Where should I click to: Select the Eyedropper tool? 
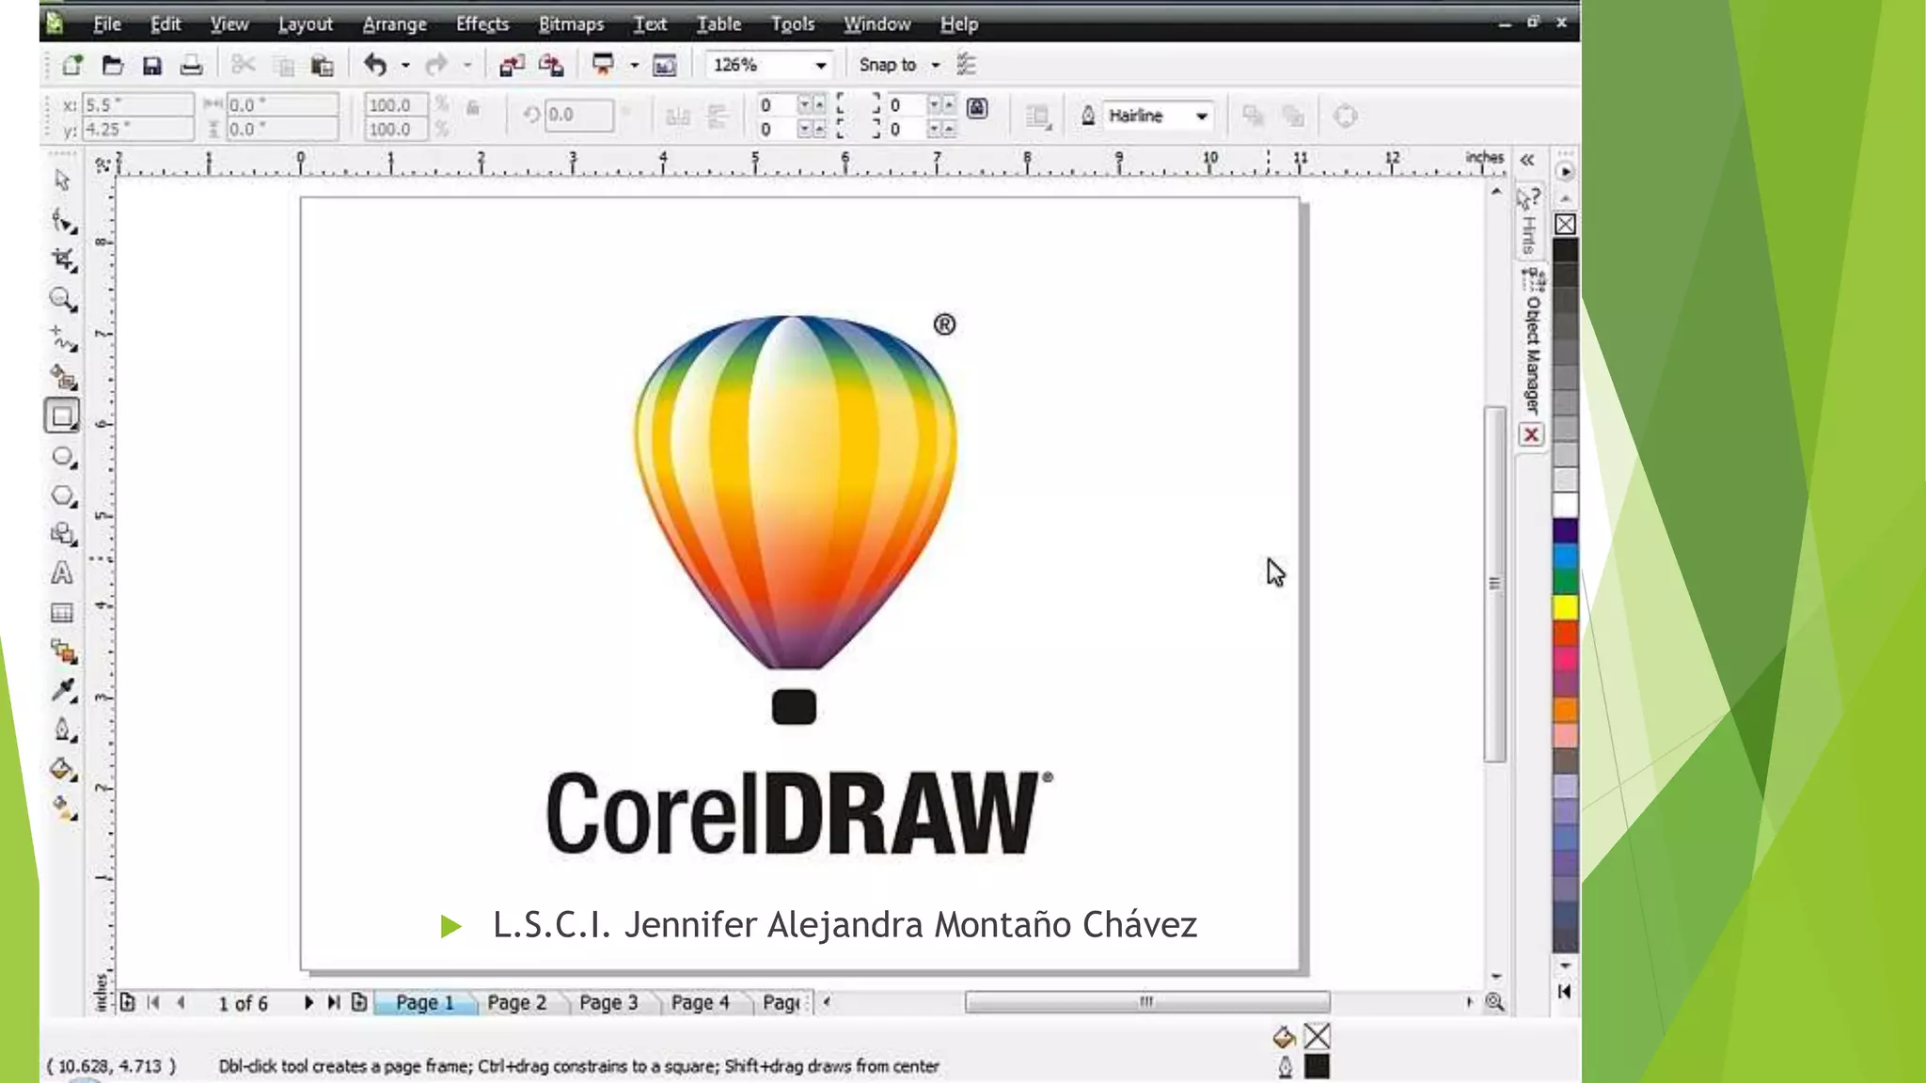(x=62, y=691)
